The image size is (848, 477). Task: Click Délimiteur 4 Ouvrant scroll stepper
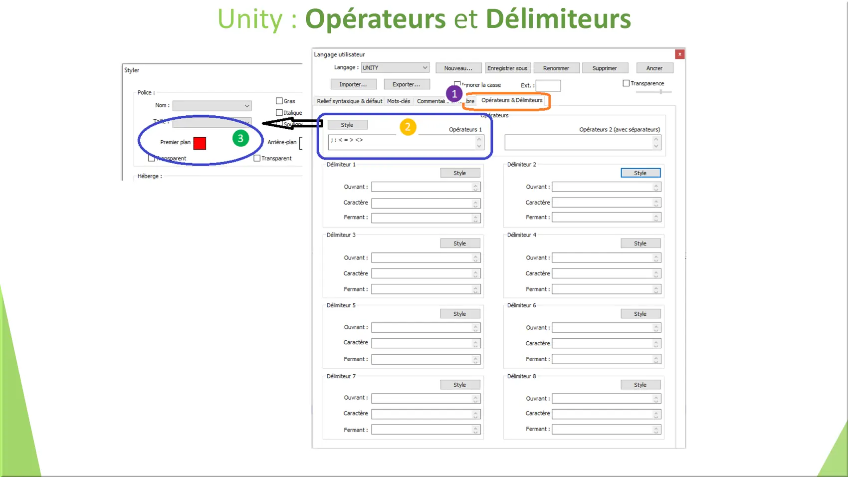[656, 258]
